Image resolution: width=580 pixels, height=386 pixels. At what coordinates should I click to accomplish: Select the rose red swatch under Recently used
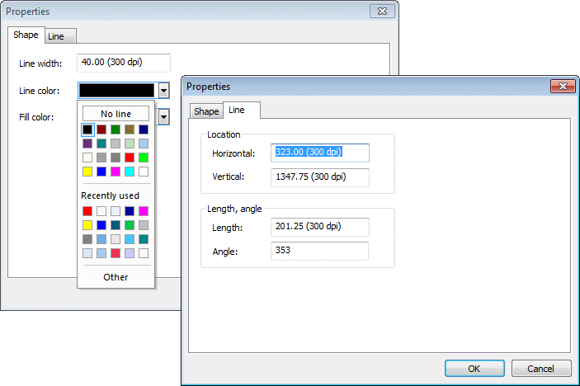116,253
